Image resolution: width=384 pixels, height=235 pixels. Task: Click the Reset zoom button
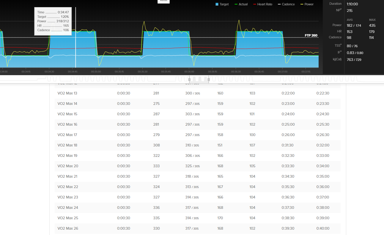[164, 1]
